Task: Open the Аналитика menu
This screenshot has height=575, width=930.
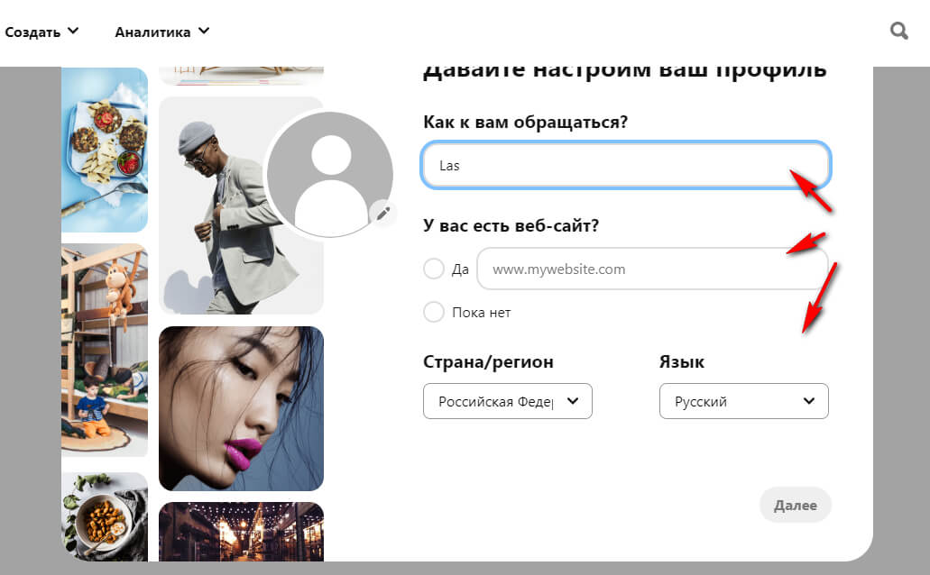Action: coord(153,30)
